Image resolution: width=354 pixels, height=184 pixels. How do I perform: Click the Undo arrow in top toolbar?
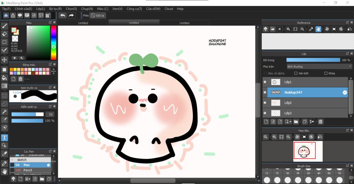63,15
